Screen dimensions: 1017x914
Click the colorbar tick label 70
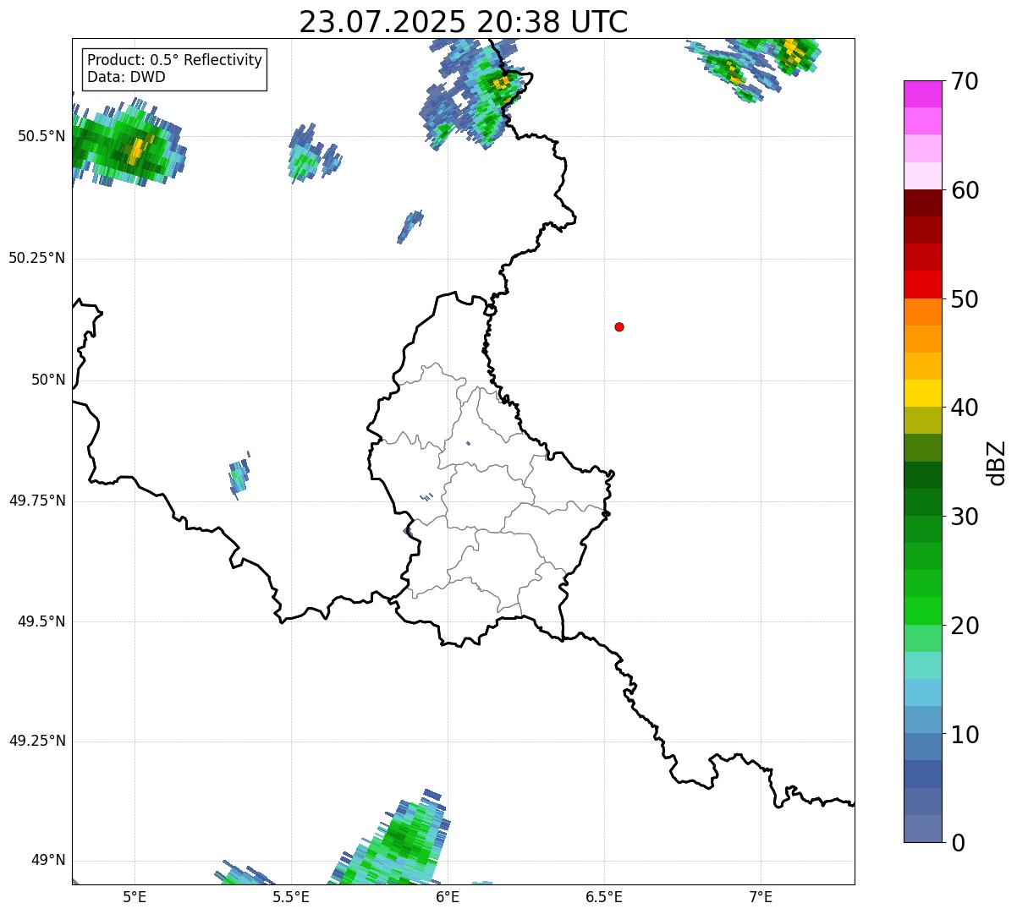click(965, 81)
